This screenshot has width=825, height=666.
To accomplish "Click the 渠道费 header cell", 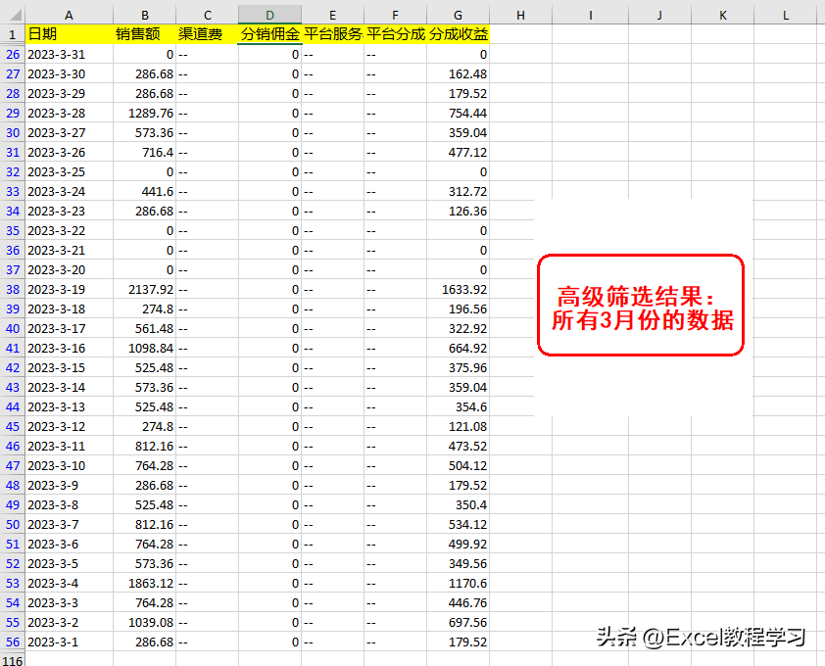I will [x=208, y=34].
